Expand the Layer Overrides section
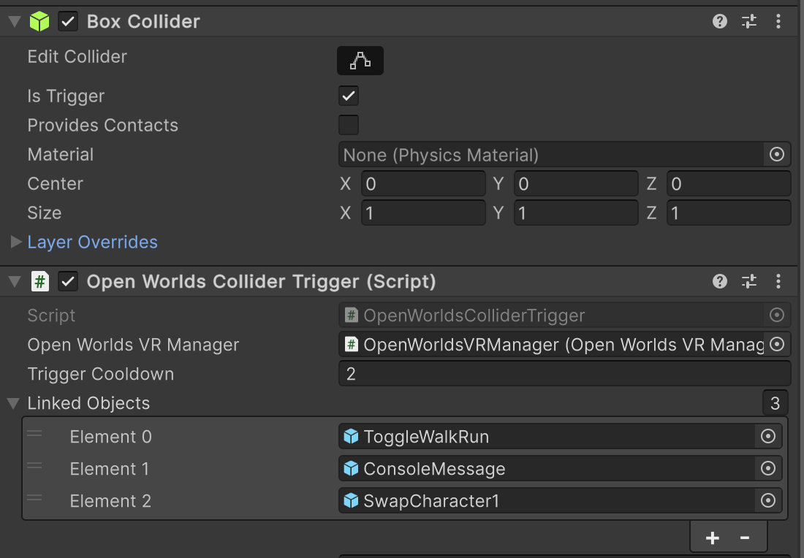 click(16, 242)
